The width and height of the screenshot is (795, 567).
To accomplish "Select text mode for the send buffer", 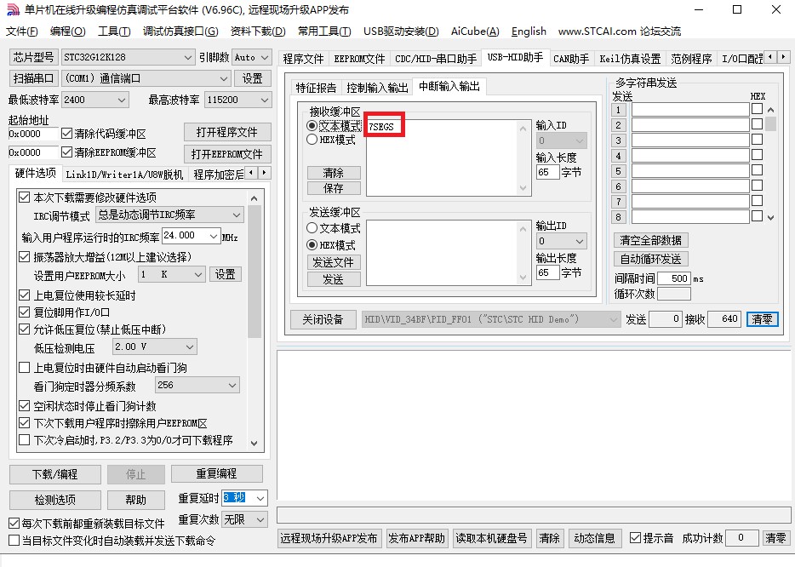I will pyautogui.click(x=312, y=228).
